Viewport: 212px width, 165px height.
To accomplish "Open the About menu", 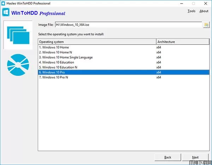I will click(x=204, y=11).
